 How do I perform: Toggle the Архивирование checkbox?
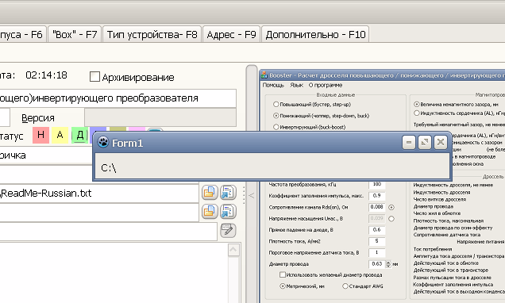94,77
